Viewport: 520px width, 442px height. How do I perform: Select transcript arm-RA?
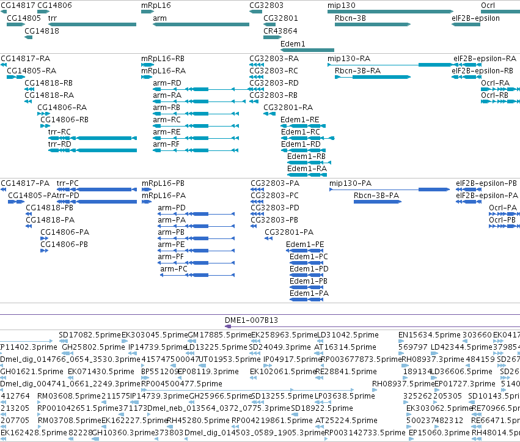coord(199,101)
